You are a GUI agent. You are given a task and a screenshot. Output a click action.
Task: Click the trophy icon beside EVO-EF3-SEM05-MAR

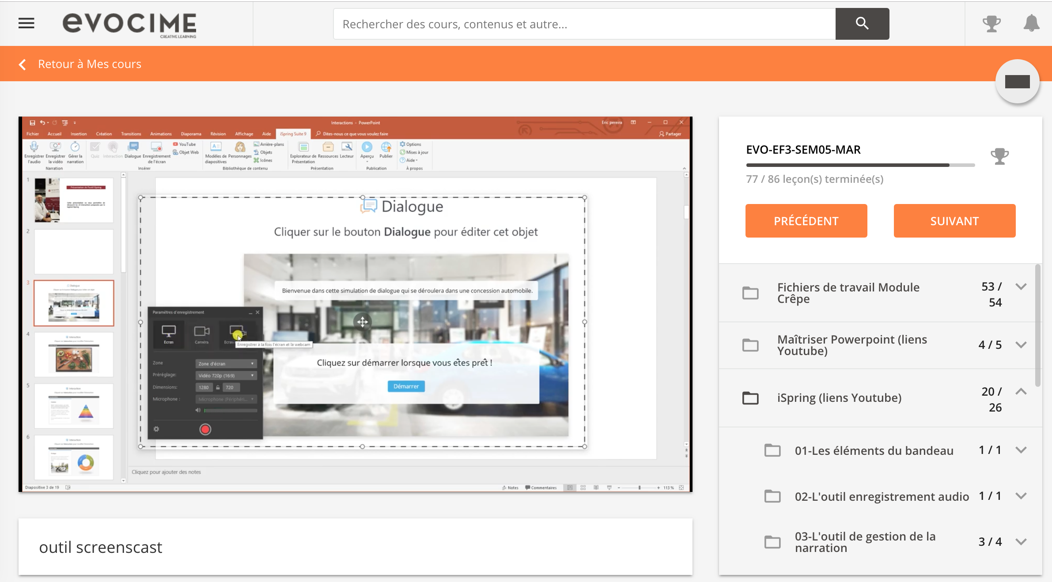click(x=999, y=156)
